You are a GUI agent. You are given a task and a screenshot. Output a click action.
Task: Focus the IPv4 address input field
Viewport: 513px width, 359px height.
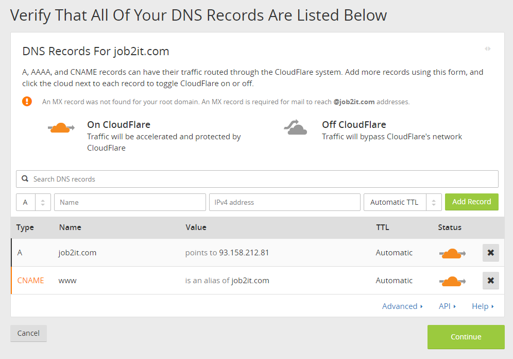[285, 202]
